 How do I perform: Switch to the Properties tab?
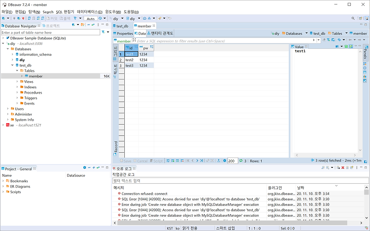point(123,33)
